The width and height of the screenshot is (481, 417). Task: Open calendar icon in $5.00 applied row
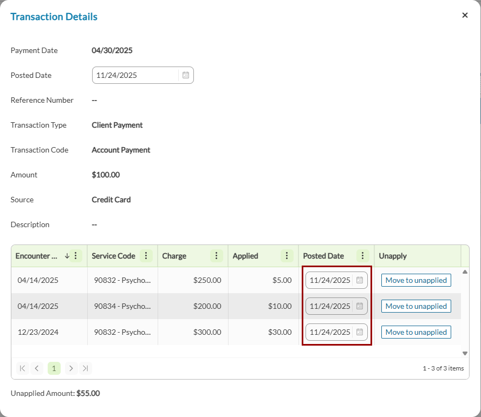359,280
